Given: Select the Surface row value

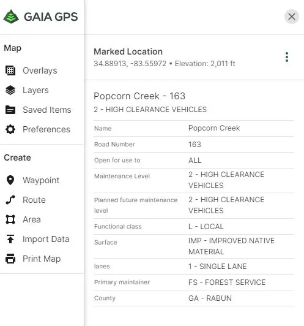Looking at the screenshot, I should [231, 246].
